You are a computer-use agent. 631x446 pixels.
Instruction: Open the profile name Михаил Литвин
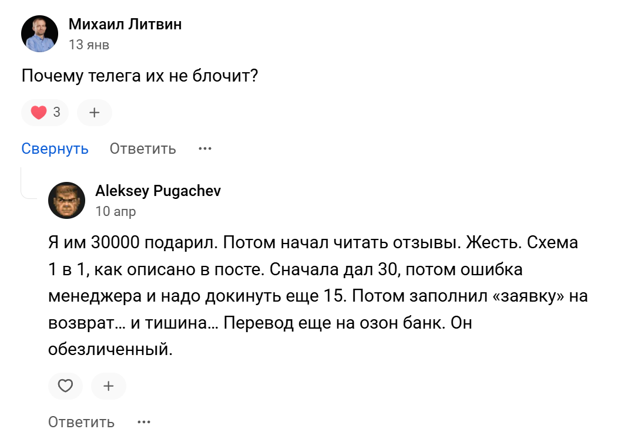coord(125,24)
